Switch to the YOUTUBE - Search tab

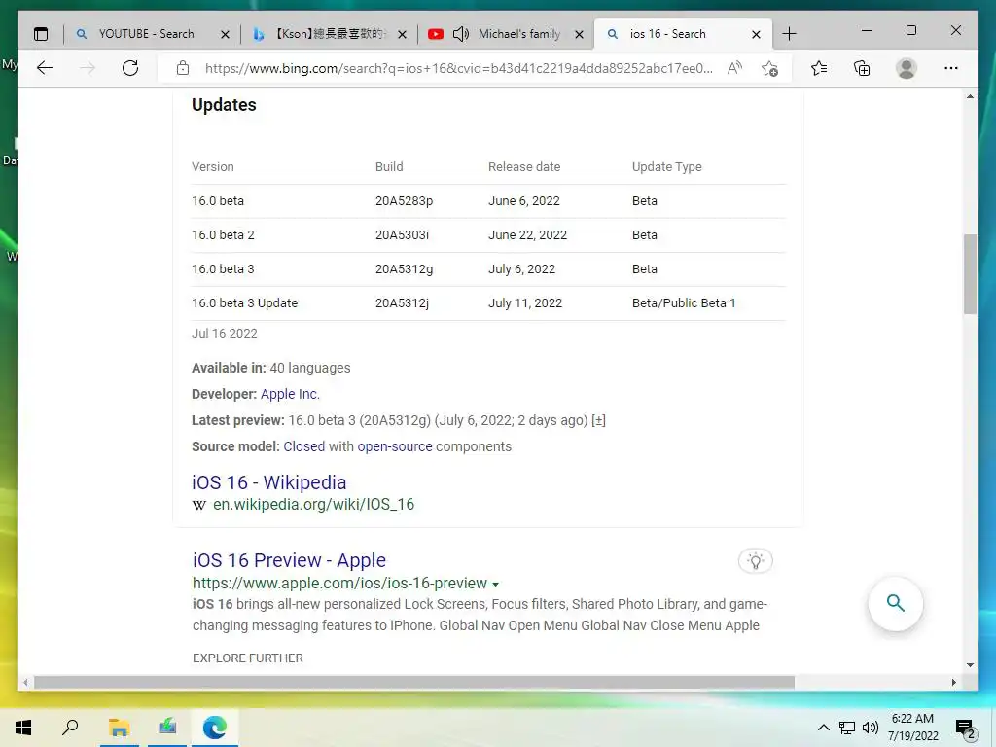(x=146, y=34)
